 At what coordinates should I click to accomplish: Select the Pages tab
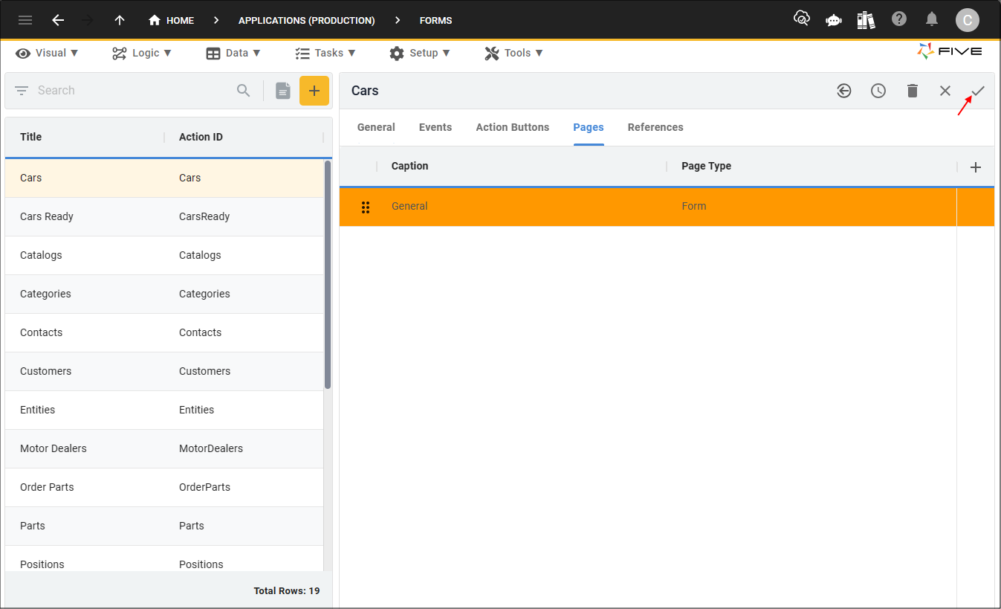click(589, 127)
